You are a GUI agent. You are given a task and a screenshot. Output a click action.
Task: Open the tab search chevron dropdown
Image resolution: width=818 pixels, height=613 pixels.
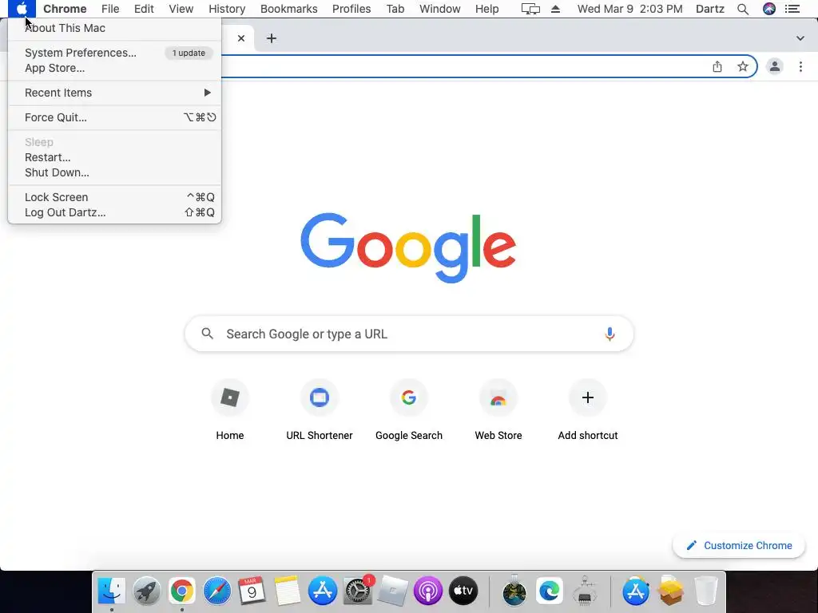[800, 38]
